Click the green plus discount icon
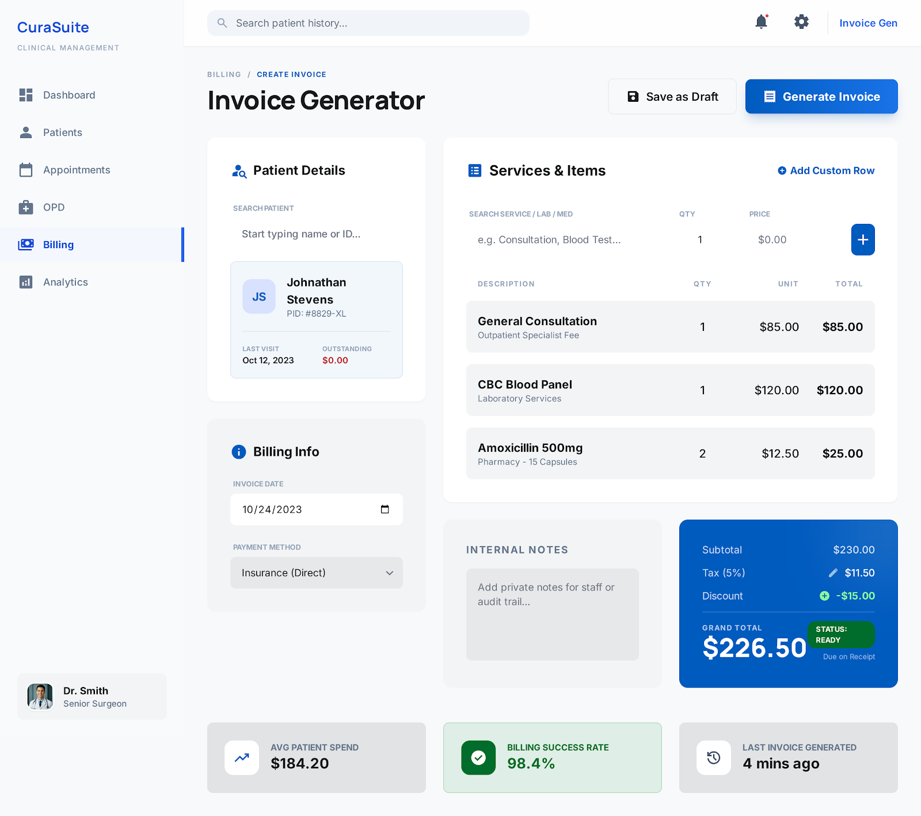This screenshot has height=816, width=921. click(x=824, y=596)
